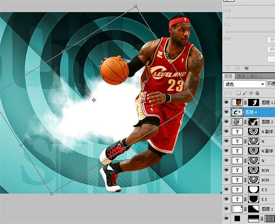Viewport: 275px width, 224px height.
Task: Toggle eye of E S layer with black-circle mask
Action: pyautogui.click(x=227, y=199)
